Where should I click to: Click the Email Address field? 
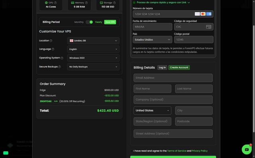(x=173, y=78)
